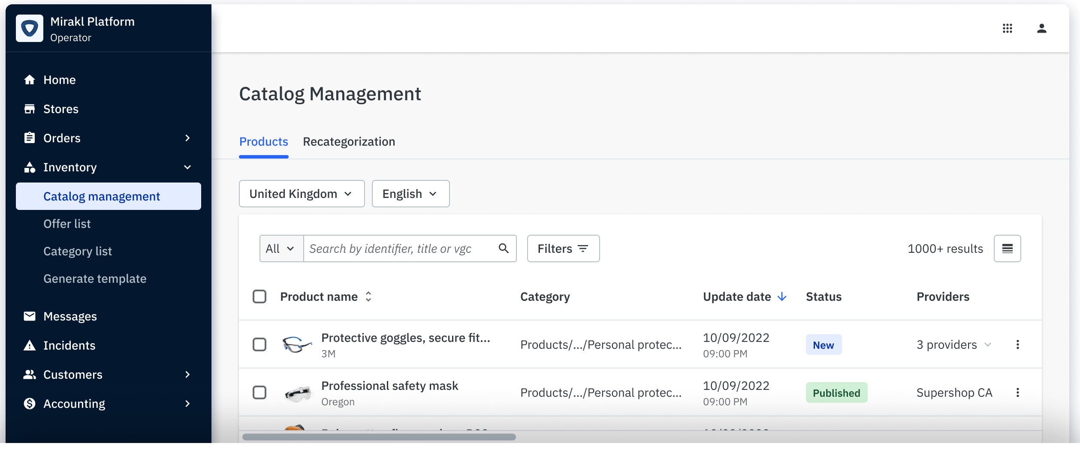Image resolution: width=1080 pixels, height=449 pixels.
Task: Open the user account profile icon
Action: pos(1042,28)
